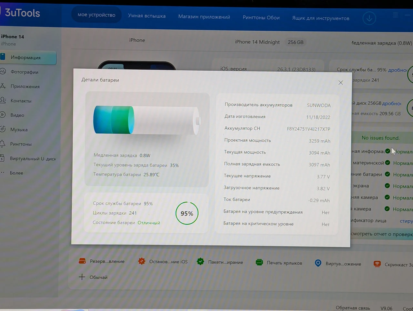Click the Обратная связь feedback link
Viewport: 413px width, 311px height.
click(x=353, y=308)
